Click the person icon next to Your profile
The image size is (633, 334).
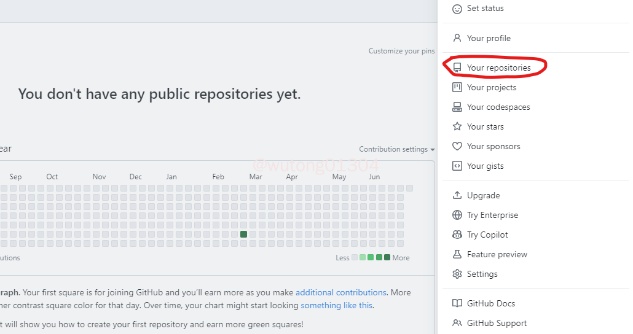(457, 38)
